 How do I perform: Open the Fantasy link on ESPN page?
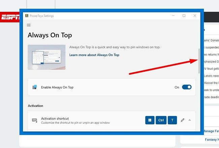tap(212, 140)
